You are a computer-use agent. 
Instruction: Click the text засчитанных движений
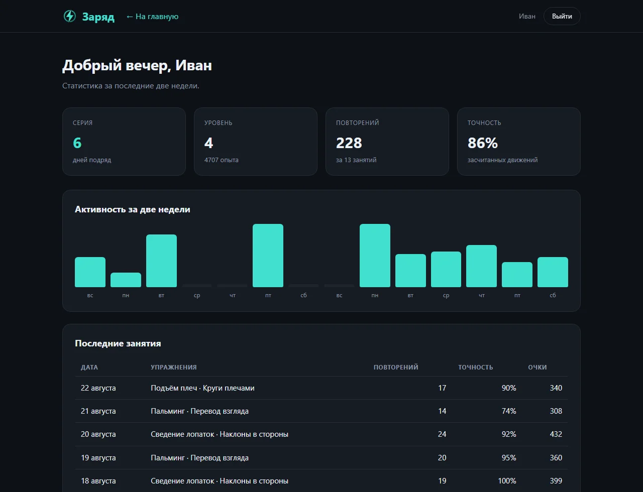click(x=503, y=160)
